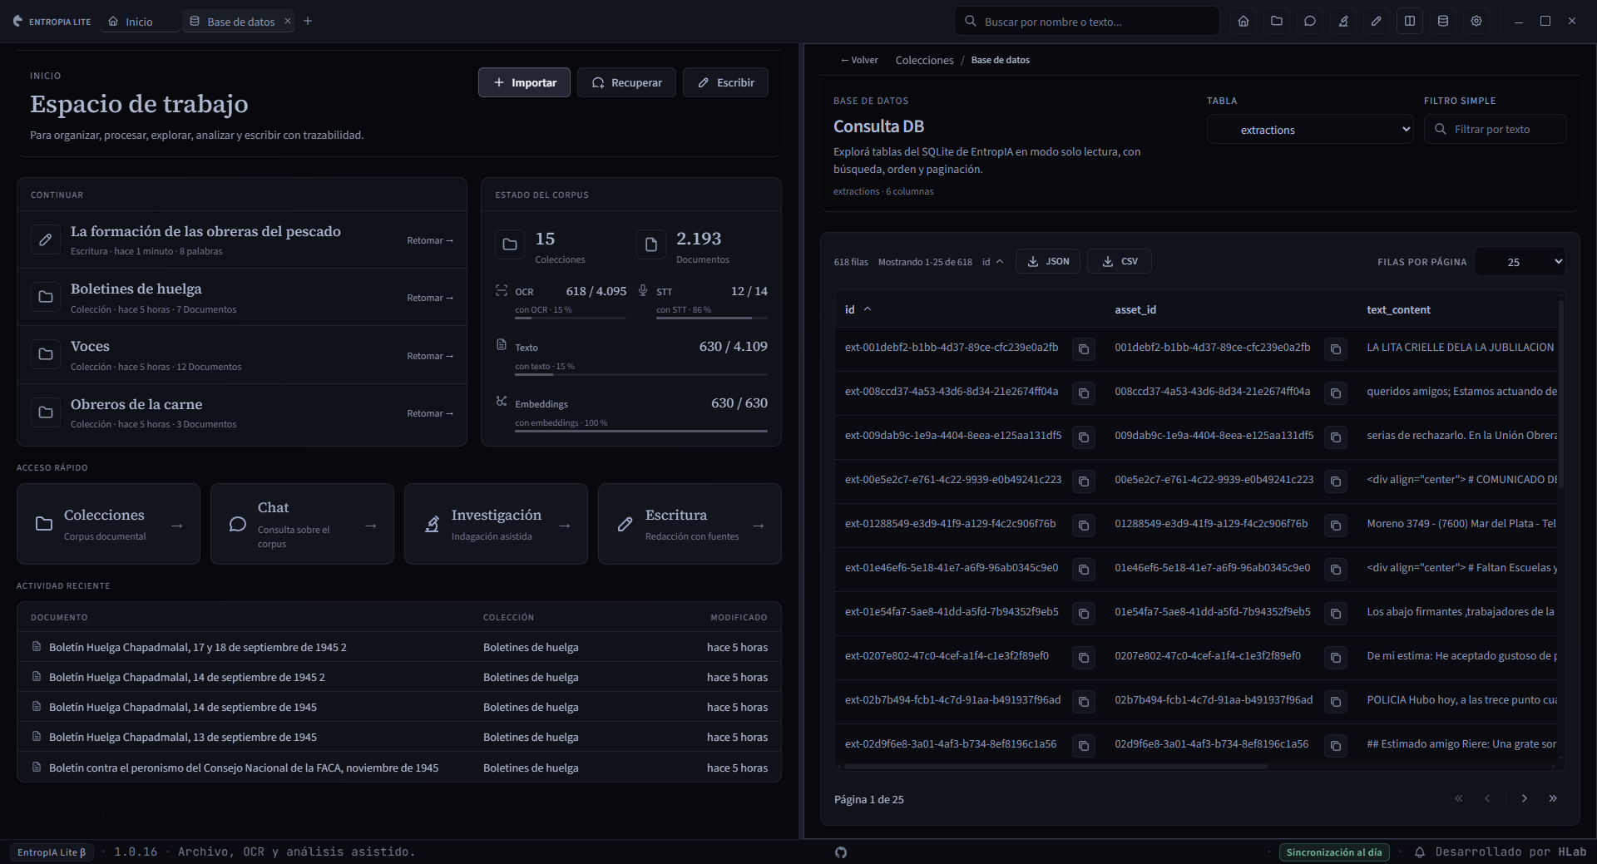Open Chat via the top toolbar speech bubble icon
This screenshot has width=1597, height=864.
tap(1310, 22)
